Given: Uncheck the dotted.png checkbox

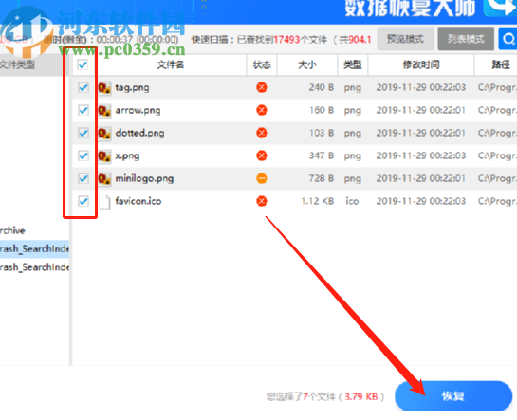Looking at the screenshot, I should [83, 133].
